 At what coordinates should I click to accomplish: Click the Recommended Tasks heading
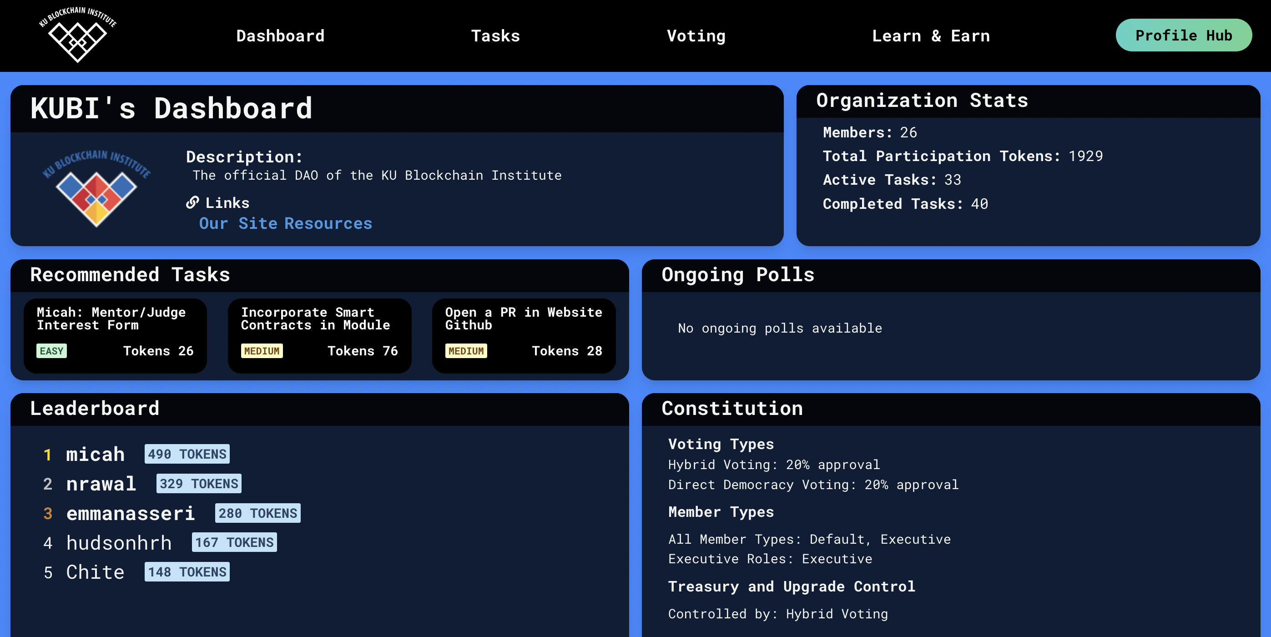(130, 275)
